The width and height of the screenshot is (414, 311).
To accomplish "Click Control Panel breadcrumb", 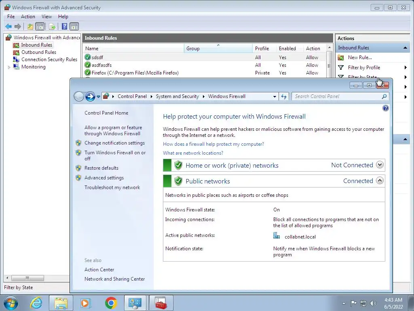I will 132,96.
